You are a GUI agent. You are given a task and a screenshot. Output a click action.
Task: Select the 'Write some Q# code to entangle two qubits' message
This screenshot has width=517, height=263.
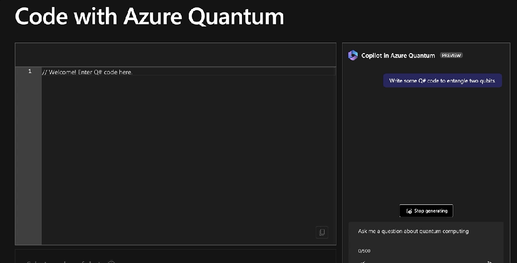[x=442, y=81]
